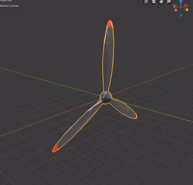This screenshot has height=185, width=193.
Task: Click the blue Z axis gizmo handle
Action: click(x=181, y=1)
